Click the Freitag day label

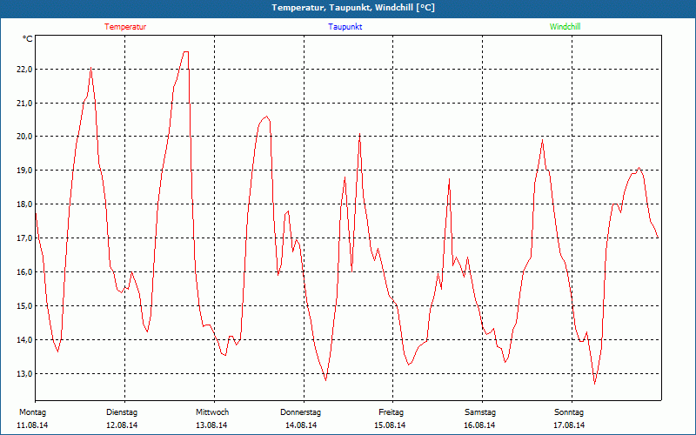click(x=391, y=412)
